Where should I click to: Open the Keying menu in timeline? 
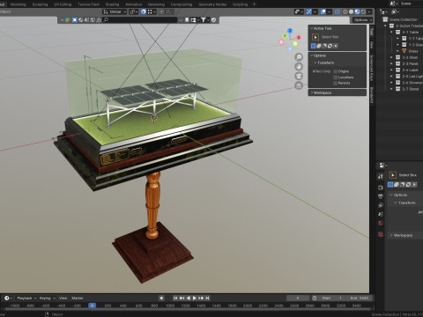[x=48, y=298]
